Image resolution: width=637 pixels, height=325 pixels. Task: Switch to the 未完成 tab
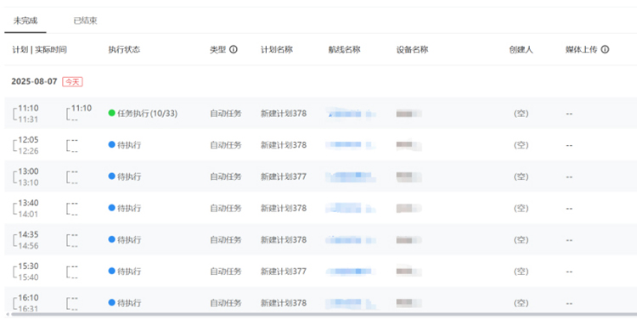click(25, 20)
